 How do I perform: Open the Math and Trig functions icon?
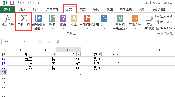tap(120, 18)
